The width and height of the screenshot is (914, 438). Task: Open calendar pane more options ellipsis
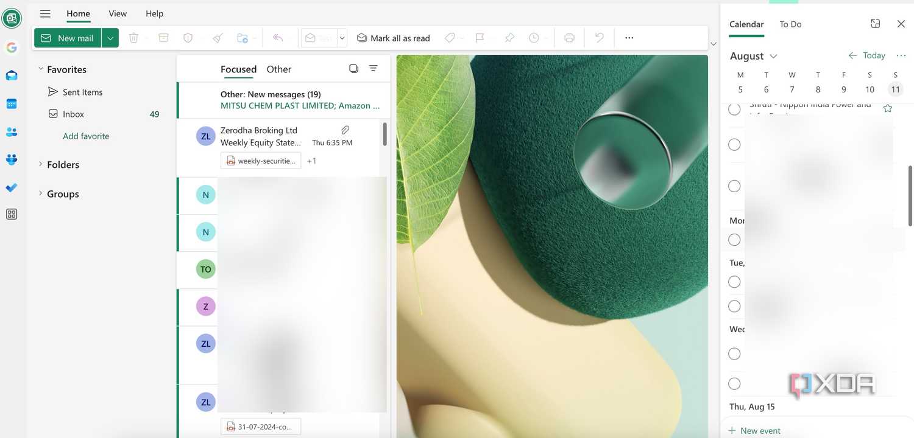pos(901,55)
